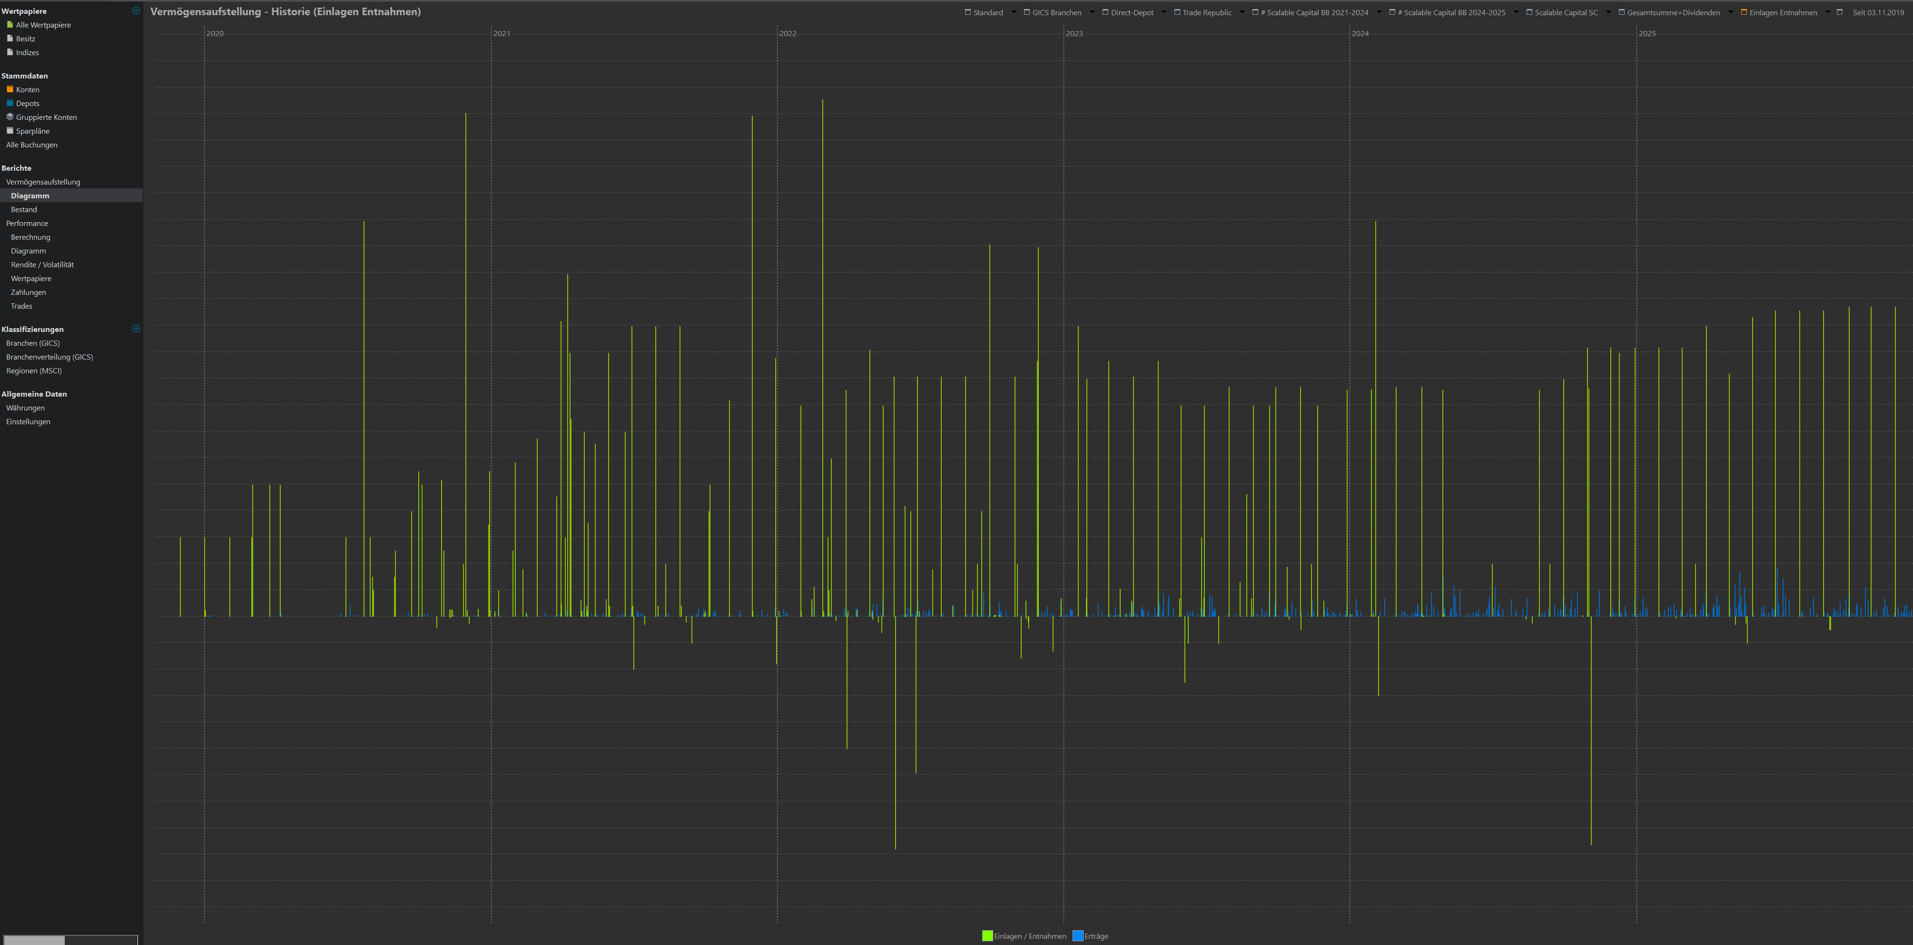Select Rendite / Volatilität report
1913x945 pixels.
42,264
